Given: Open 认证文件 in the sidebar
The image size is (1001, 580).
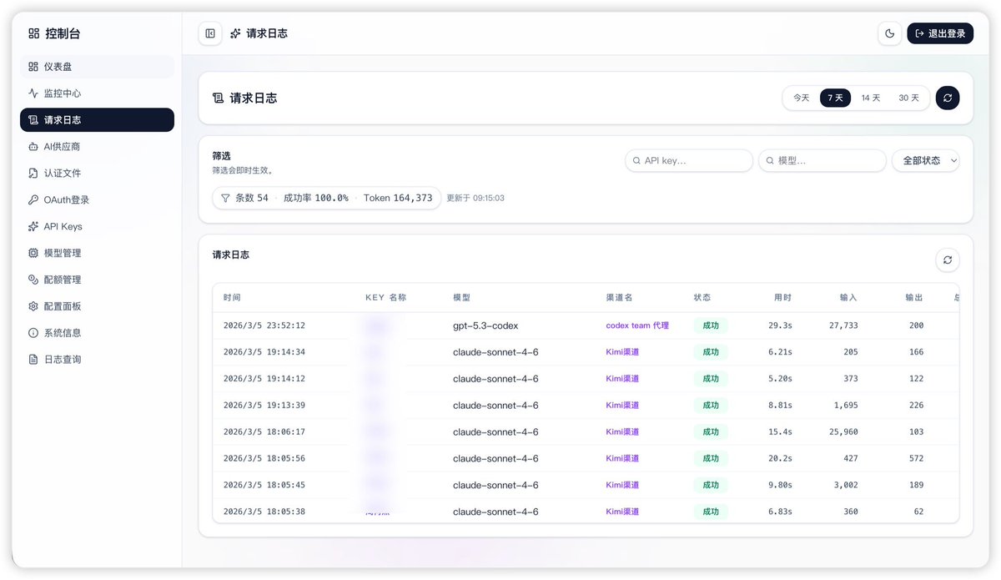Looking at the screenshot, I should point(97,174).
